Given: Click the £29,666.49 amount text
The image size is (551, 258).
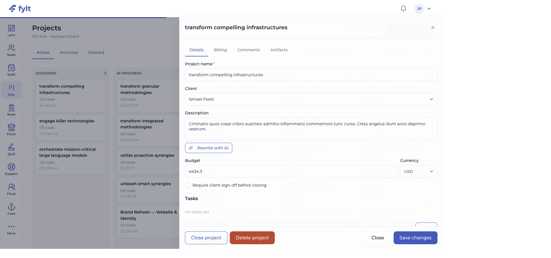Looking at the screenshot, I should coord(48,134).
